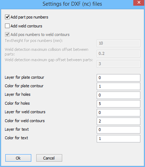Viewport: 145px width, 167px height.
Task: Click Color for weld contours field
Action: click(118, 121)
